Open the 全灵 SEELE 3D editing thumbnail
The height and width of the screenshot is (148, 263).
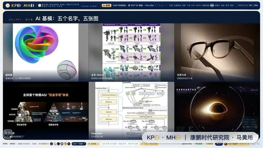click(x=131, y=52)
